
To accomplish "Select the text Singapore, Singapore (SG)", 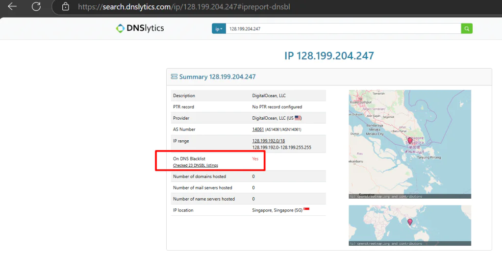I will [x=277, y=210].
